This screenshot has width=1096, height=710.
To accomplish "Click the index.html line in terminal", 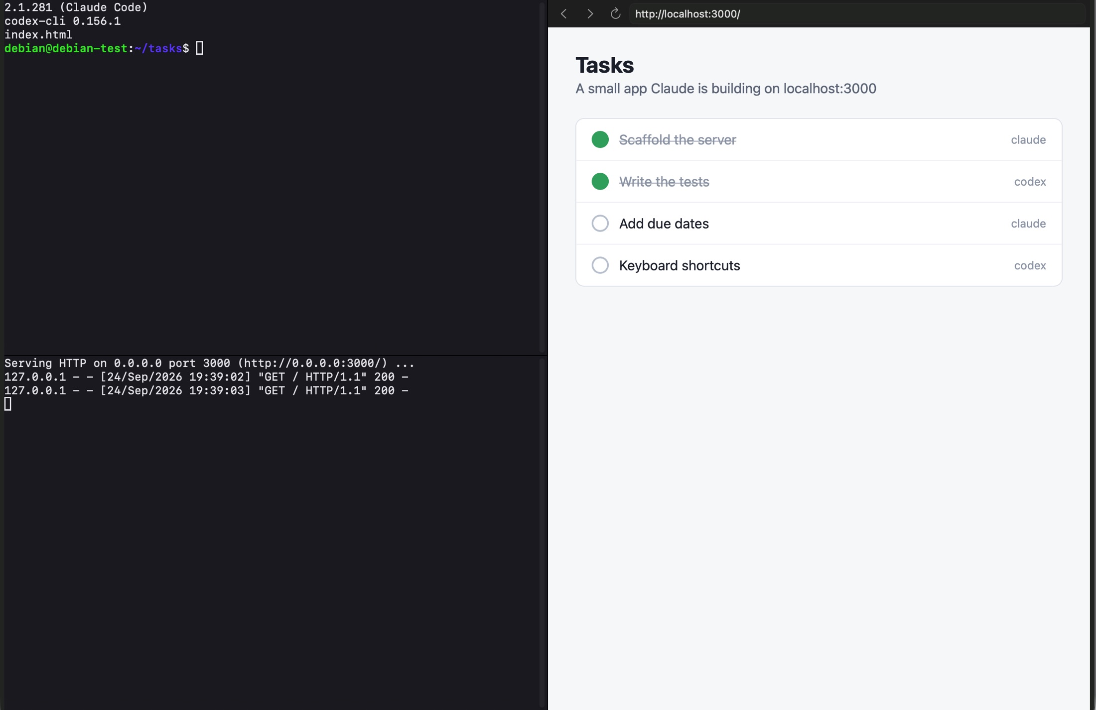I will point(38,35).
